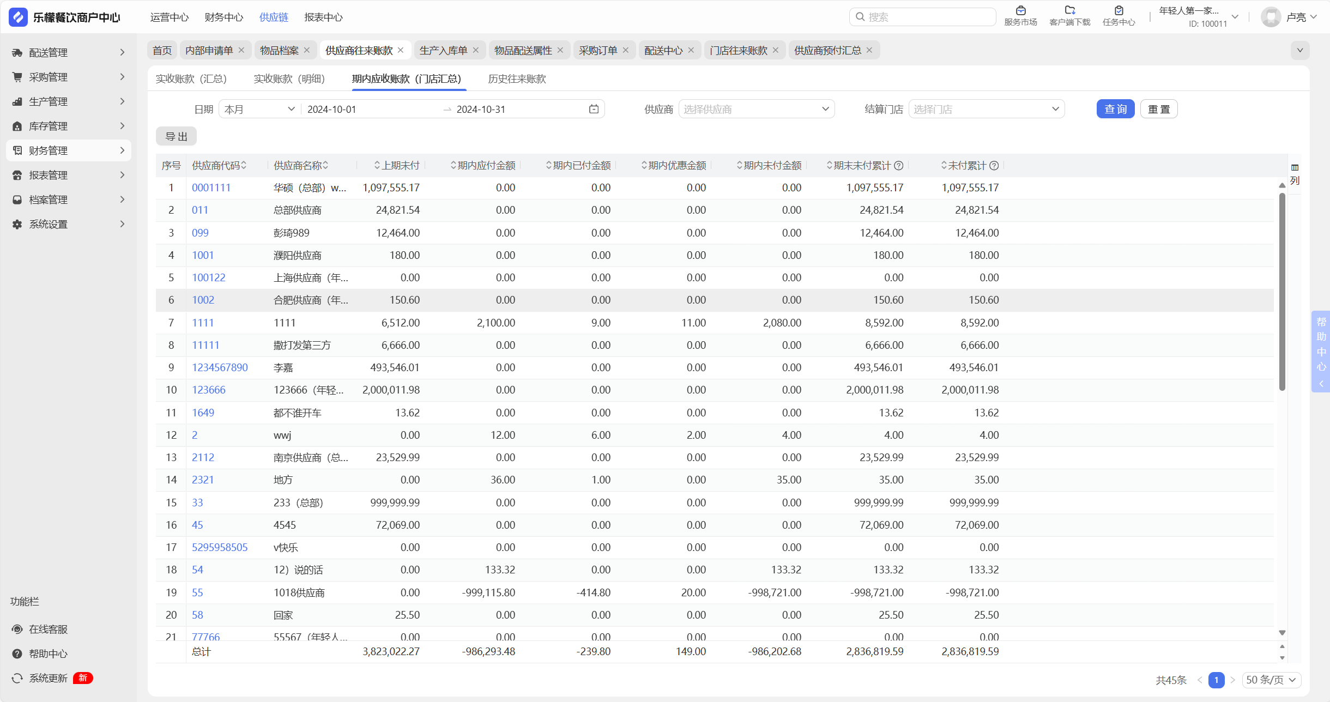
Task: Open 在线客服 in function bar
Action: tap(39, 629)
